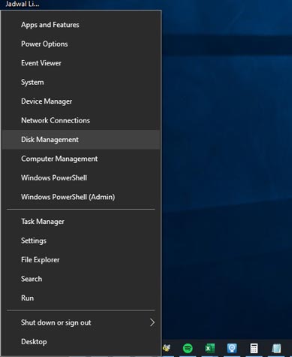The height and width of the screenshot is (357, 292).
Task: Select the Search menu entry
Action: pos(81,279)
